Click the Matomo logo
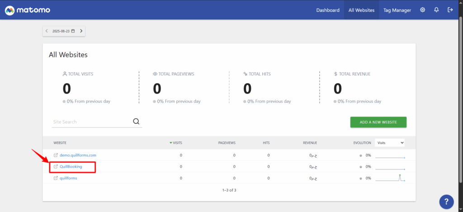Viewport: 463px width, 212px height. (28, 10)
